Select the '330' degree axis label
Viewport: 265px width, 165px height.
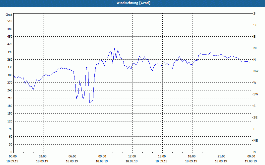click(x=10, y=67)
